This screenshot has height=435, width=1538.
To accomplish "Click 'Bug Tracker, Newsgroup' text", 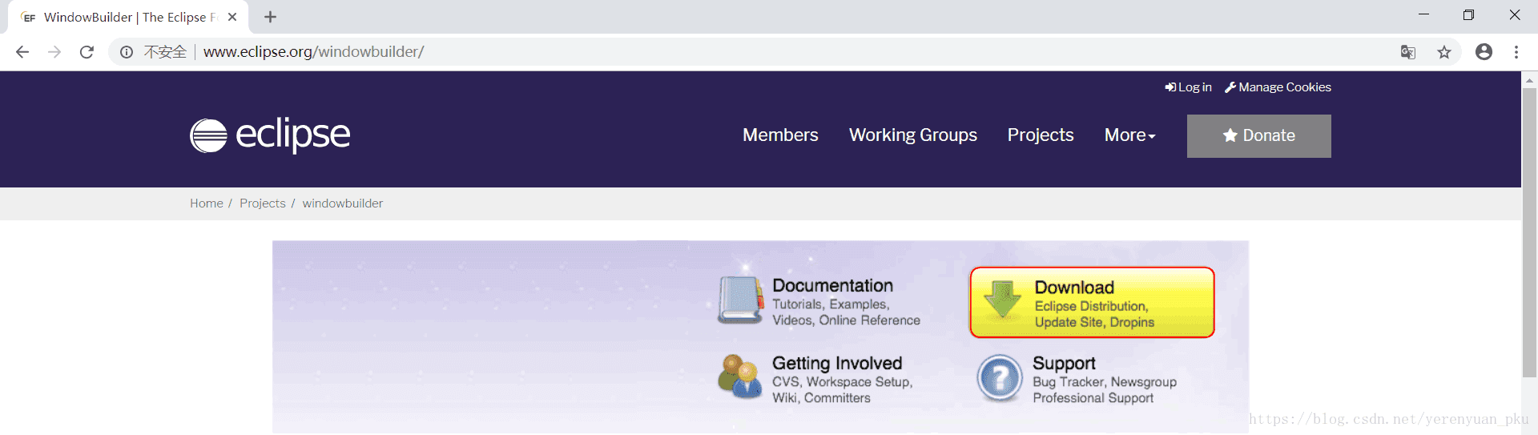I will [1105, 382].
